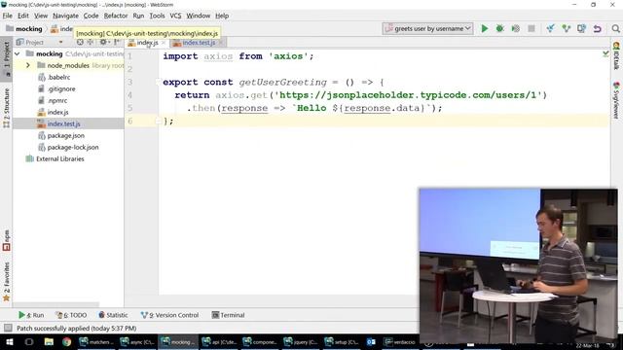Expand the node_modules folder
This screenshot has width=623, height=350.
point(28,65)
